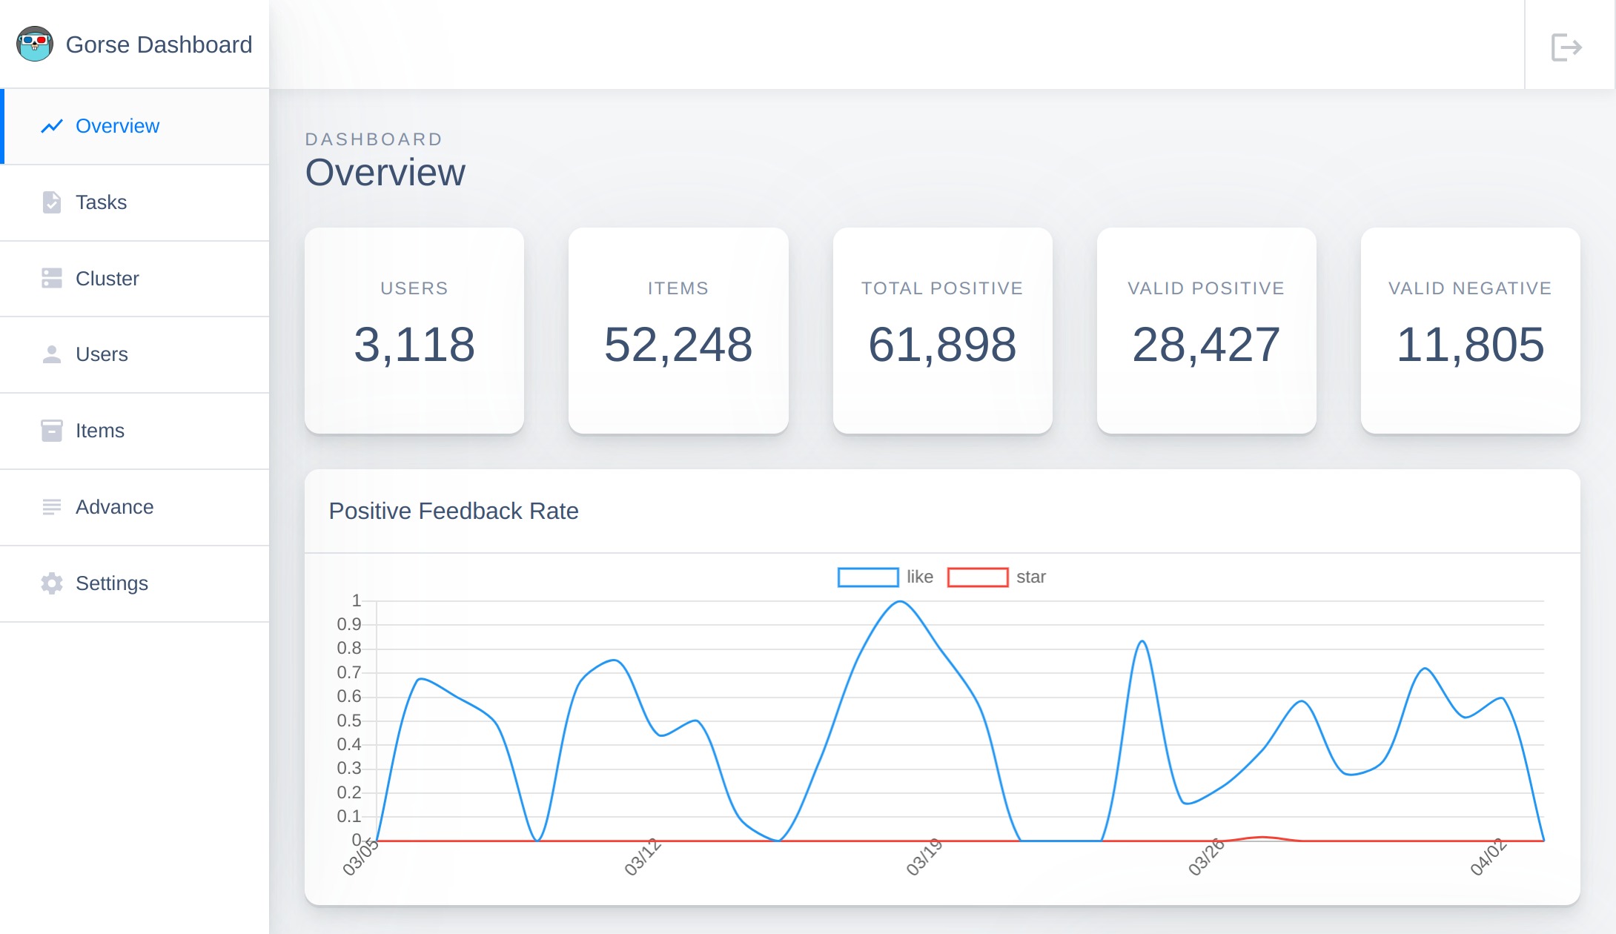1616x934 pixels.
Task: Click the Items archive box icon
Action: pos(51,431)
